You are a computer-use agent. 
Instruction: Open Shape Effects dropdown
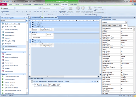pos(100,13)
